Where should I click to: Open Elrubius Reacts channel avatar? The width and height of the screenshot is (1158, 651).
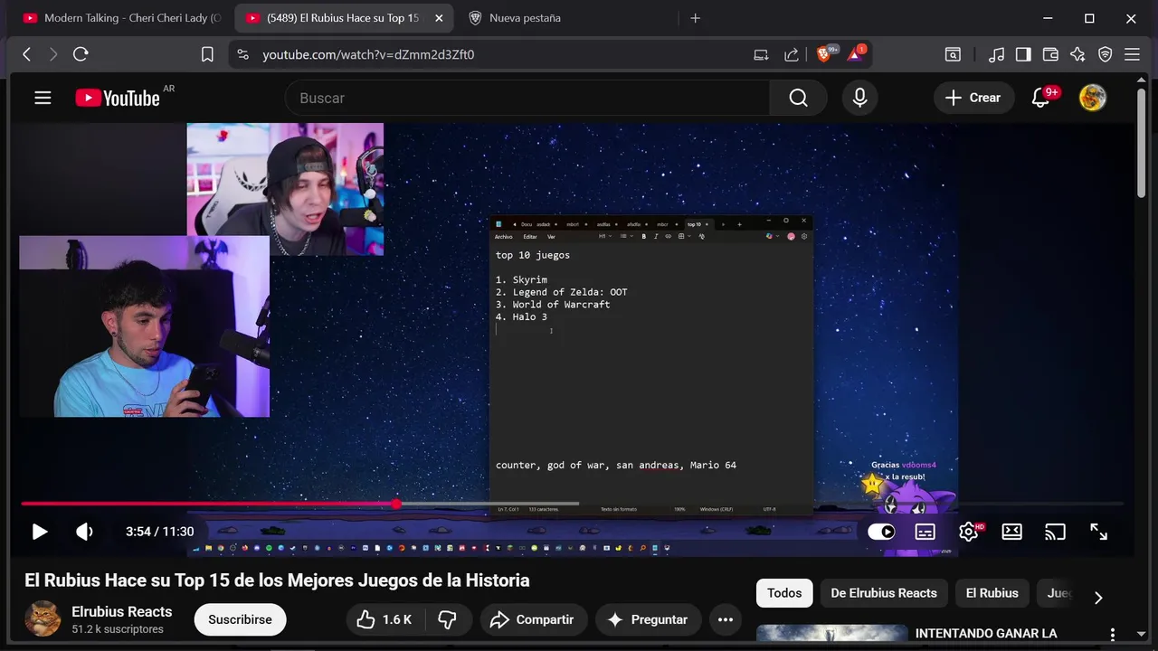coord(43,619)
